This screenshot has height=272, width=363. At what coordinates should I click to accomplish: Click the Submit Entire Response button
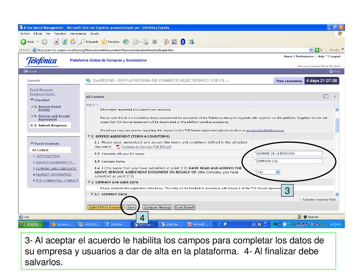point(106,207)
